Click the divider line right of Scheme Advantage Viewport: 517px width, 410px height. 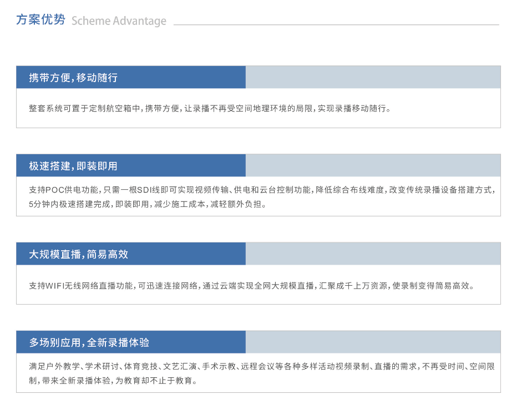click(336, 25)
